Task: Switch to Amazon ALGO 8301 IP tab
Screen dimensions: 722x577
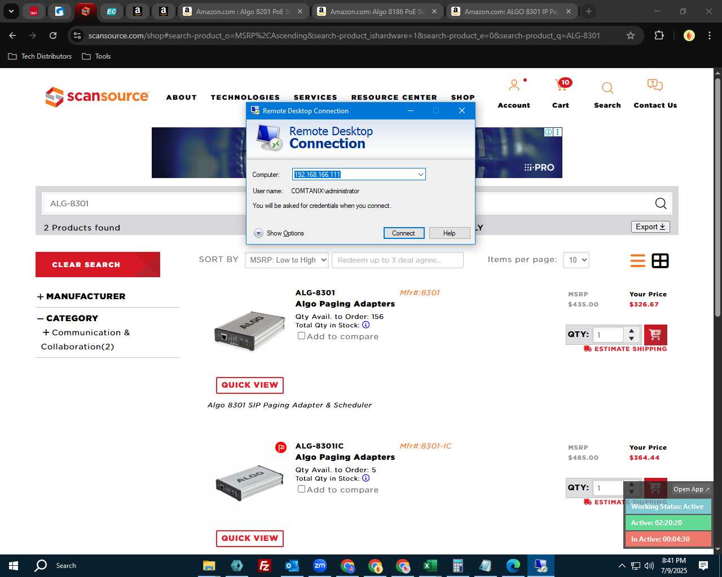Action: tap(511, 11)
